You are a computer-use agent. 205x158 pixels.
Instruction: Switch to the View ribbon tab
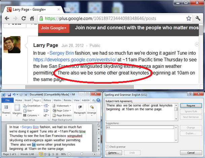[76, 100]
